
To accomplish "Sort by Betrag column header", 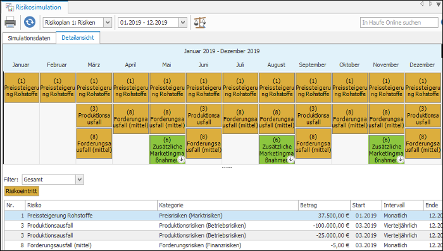I will [324, 205].
